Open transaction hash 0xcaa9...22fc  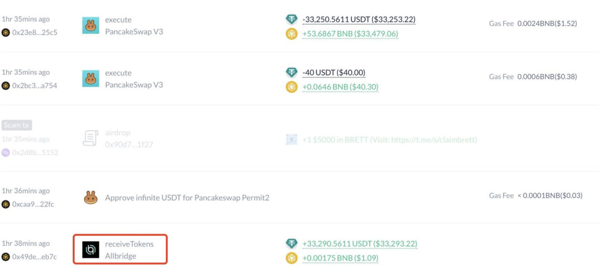33,204
